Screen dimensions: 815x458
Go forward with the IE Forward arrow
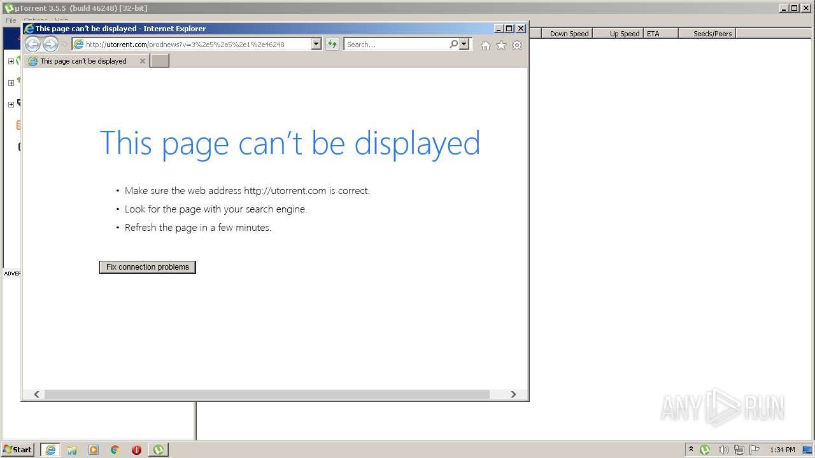50,44
